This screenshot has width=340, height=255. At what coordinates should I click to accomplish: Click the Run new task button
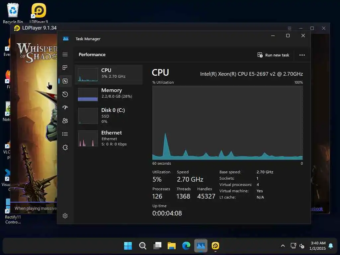coord(273,55)
